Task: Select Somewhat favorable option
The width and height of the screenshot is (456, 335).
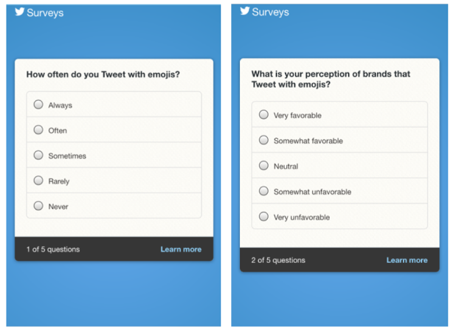Action: (x=264, y=140)
